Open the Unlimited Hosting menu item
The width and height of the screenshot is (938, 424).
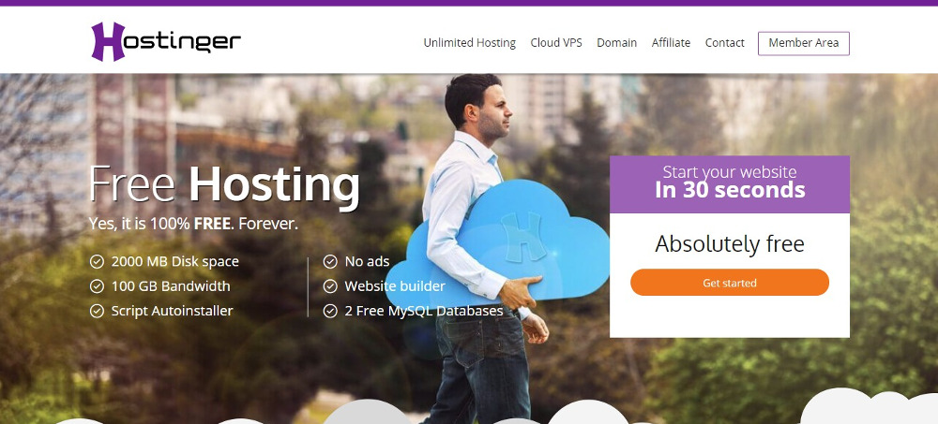pyautogui.click(x=470, y=43)
